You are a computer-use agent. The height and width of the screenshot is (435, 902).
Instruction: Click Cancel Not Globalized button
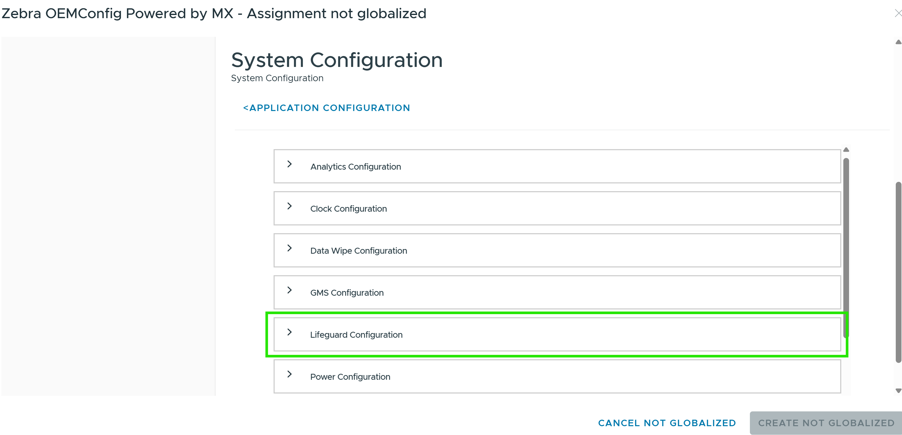667,423
